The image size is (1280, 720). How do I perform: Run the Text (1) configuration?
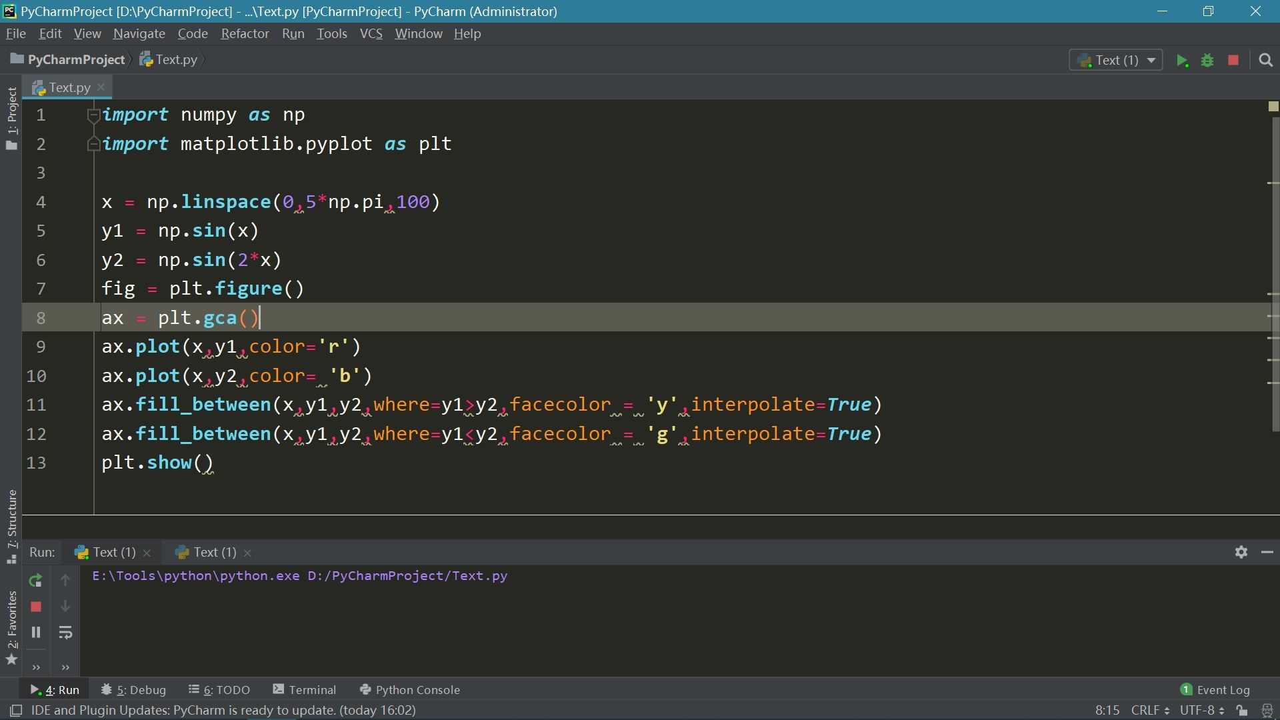(1182, 61)
